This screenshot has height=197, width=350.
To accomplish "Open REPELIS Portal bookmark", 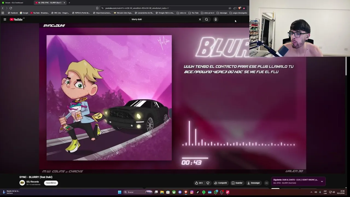I will point(81,13).
